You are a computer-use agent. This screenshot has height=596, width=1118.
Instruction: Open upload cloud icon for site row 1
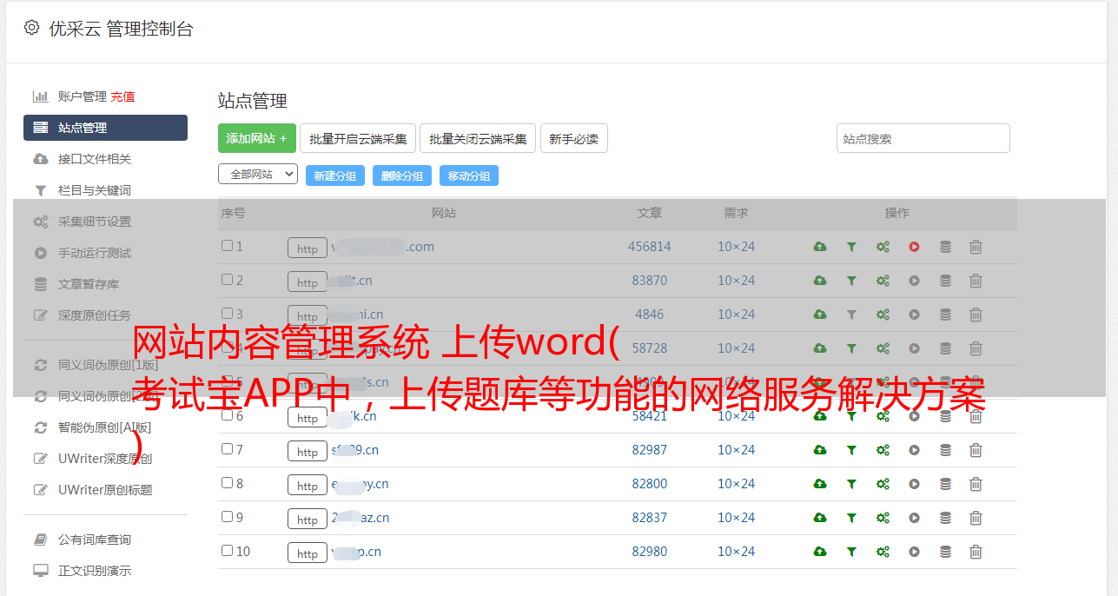pos(820,247)
